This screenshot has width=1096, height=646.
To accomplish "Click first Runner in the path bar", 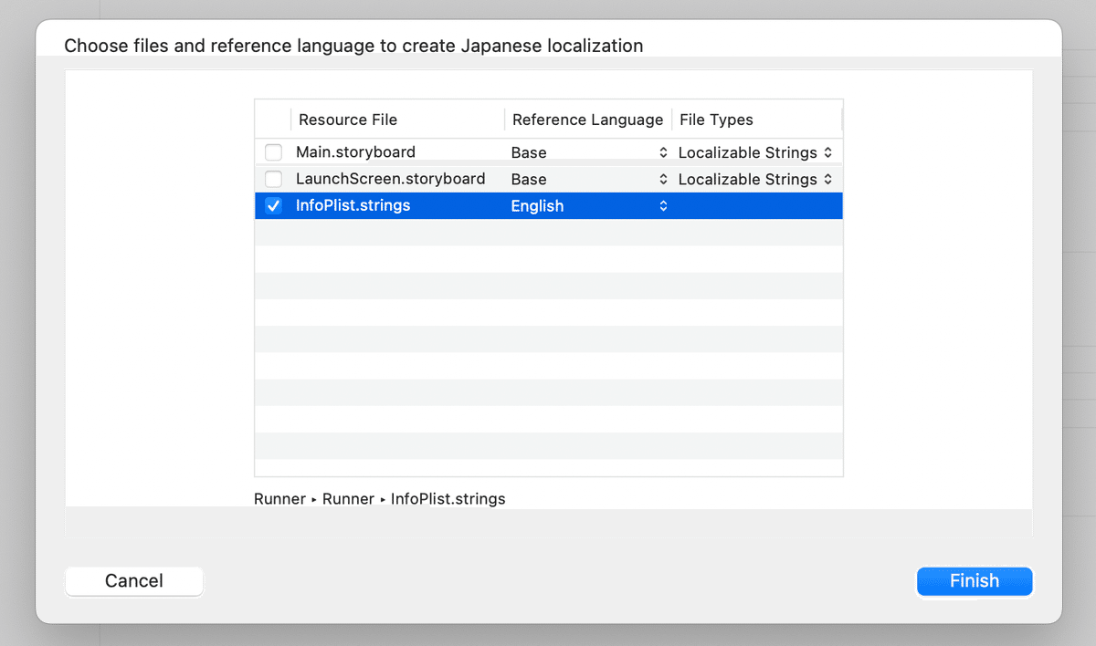I will [279, 499].
